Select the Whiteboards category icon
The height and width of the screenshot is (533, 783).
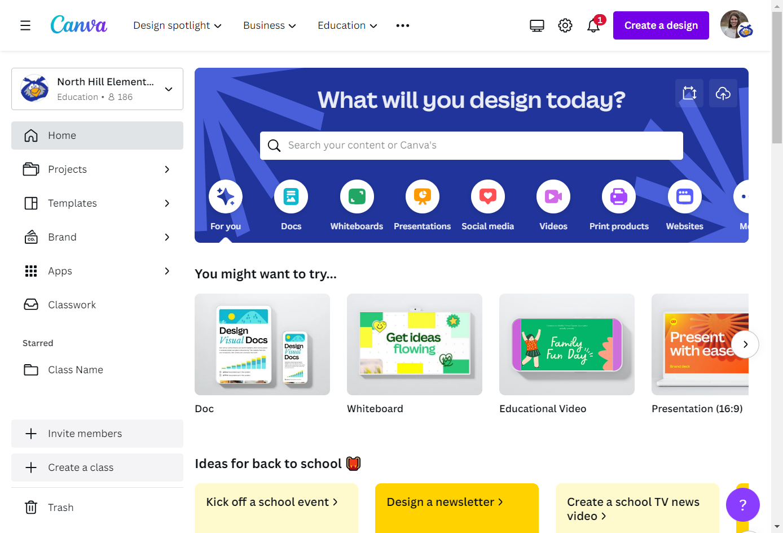[357, 196]
